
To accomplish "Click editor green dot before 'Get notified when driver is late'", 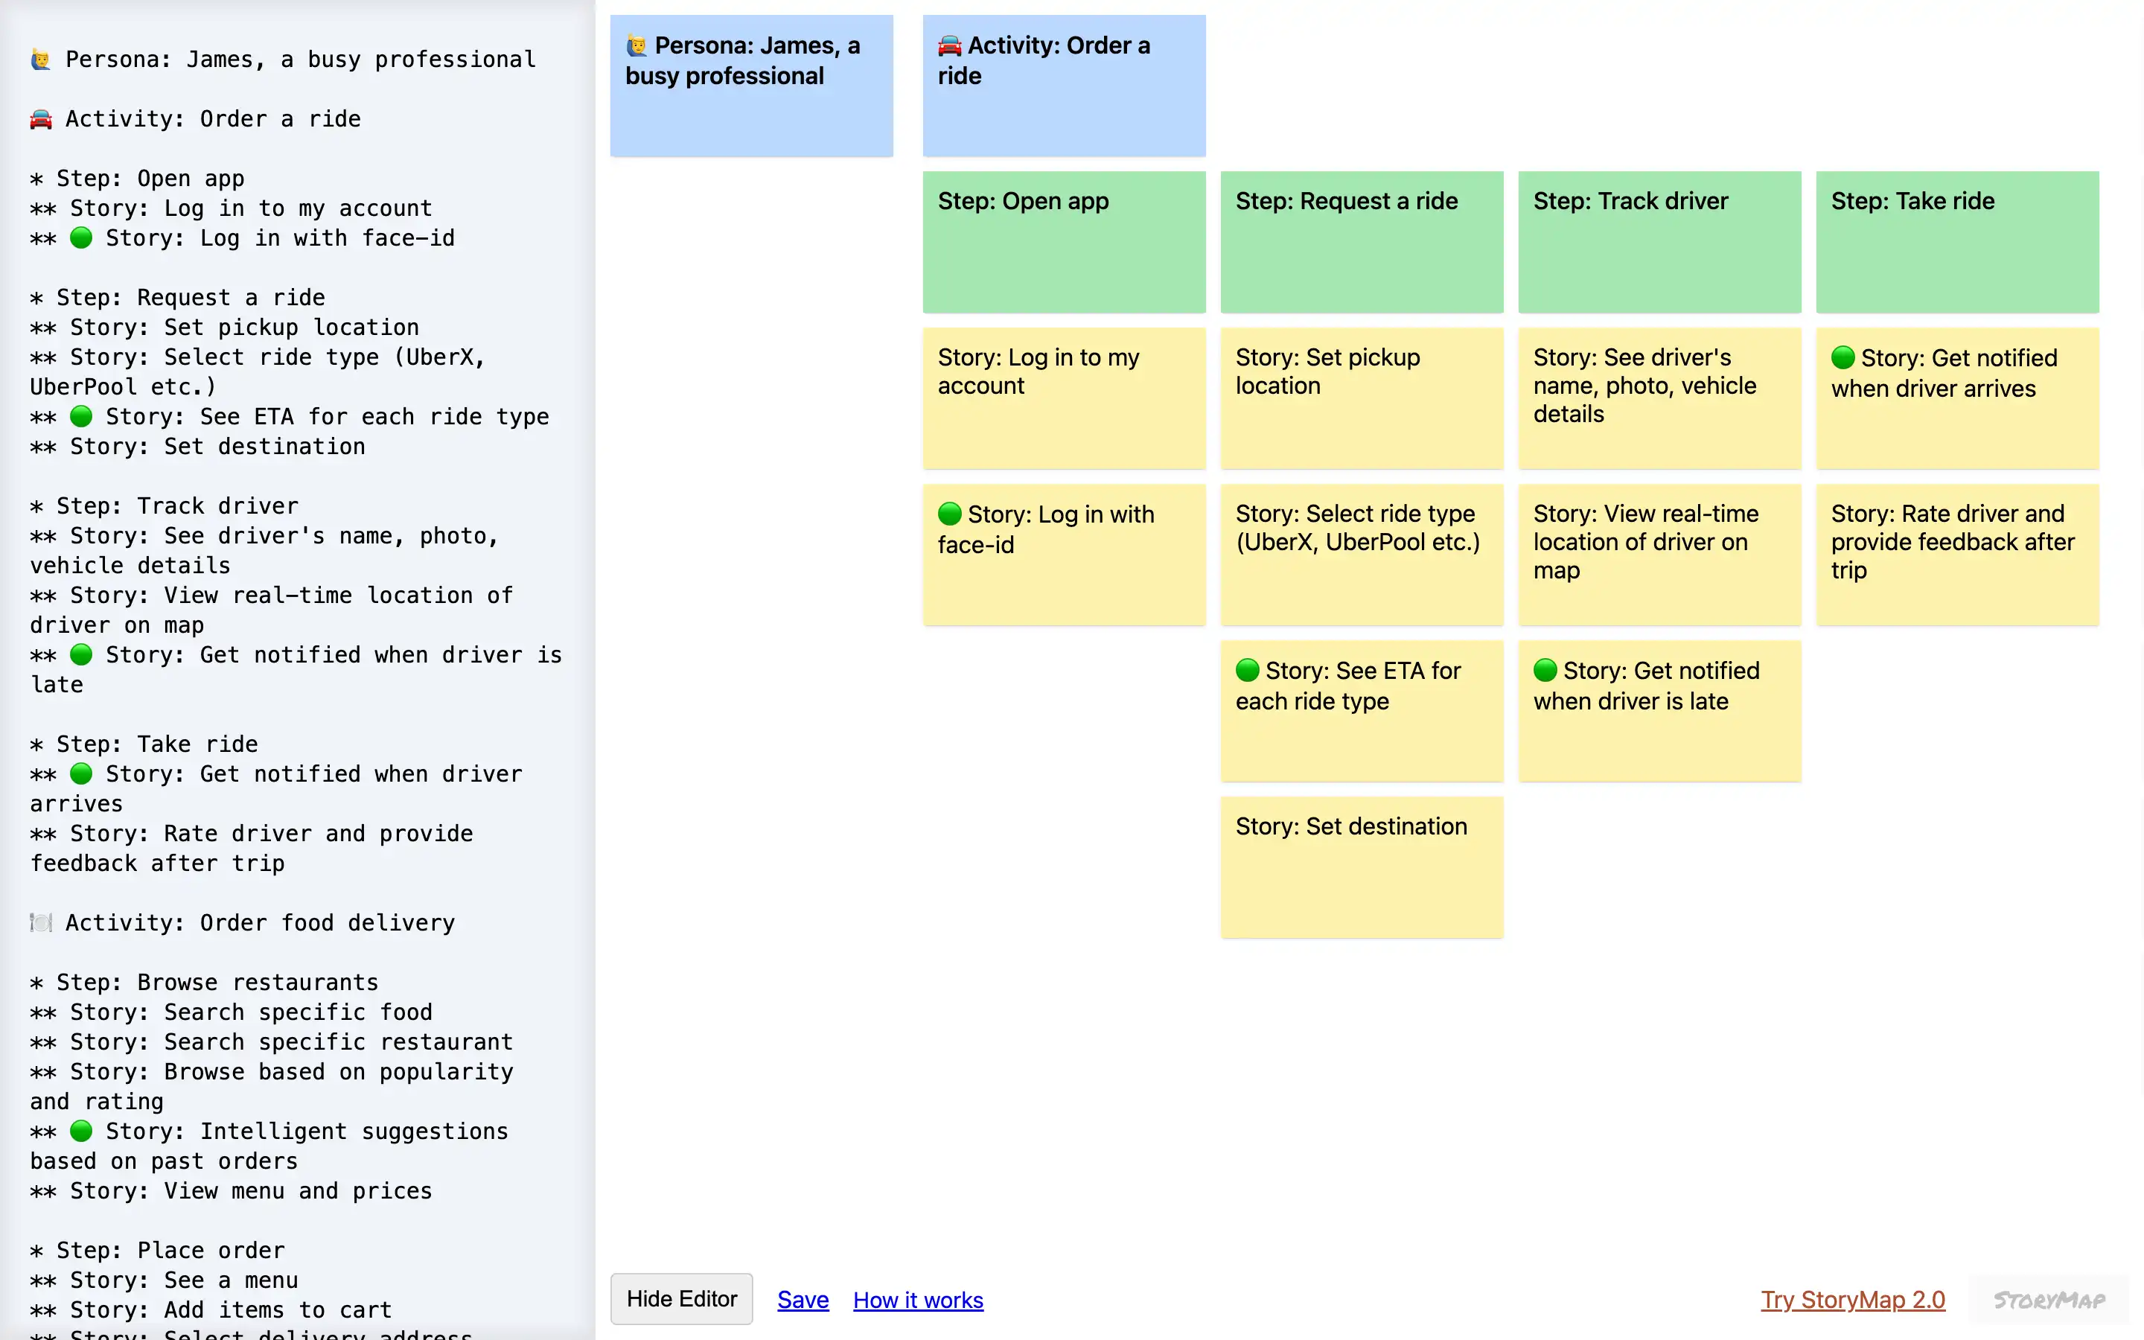I will pos(80,654).
